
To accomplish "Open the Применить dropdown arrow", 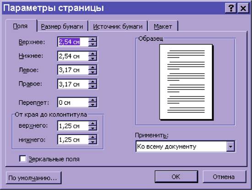I will (x=230, y=147).
